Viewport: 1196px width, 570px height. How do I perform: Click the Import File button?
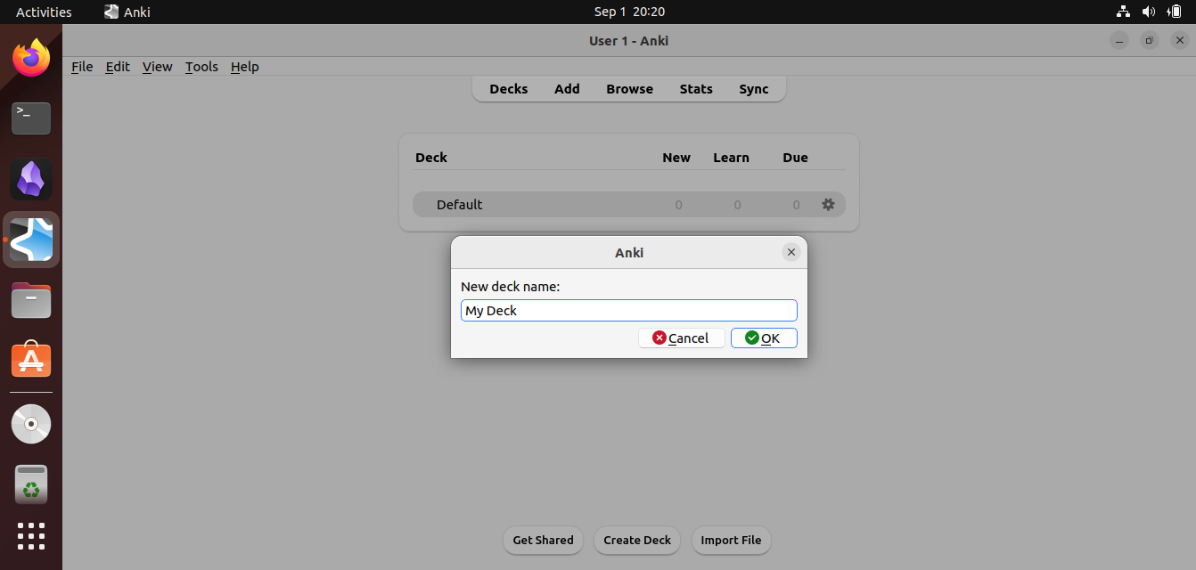pos(731,540)
